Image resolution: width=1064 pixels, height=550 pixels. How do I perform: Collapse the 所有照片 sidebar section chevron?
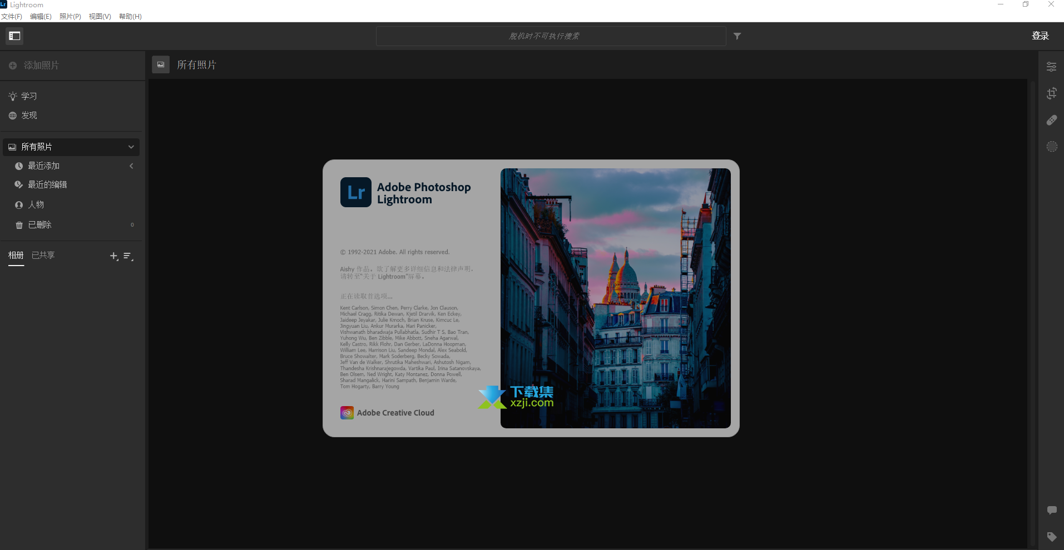tap(131, 147)
